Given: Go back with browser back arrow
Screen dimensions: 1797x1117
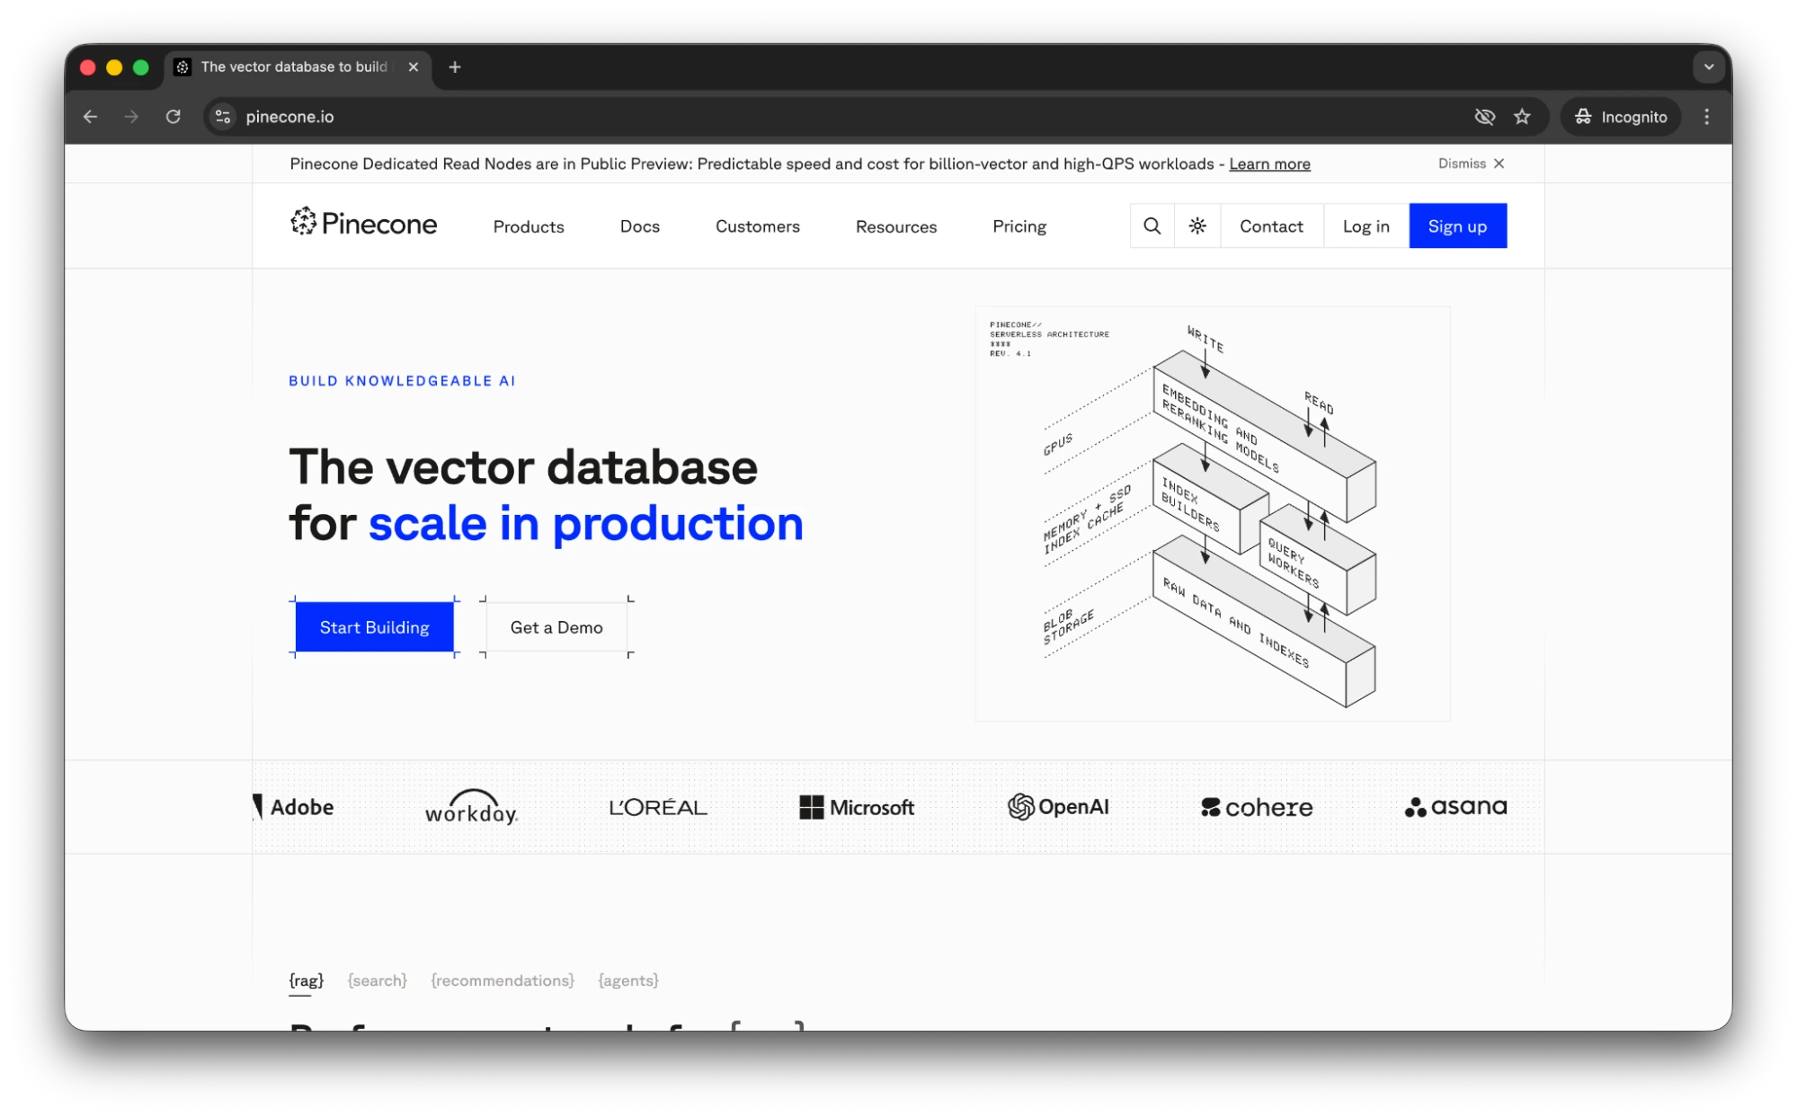Looking at the screenshot, I should click(x=90, y=117).
